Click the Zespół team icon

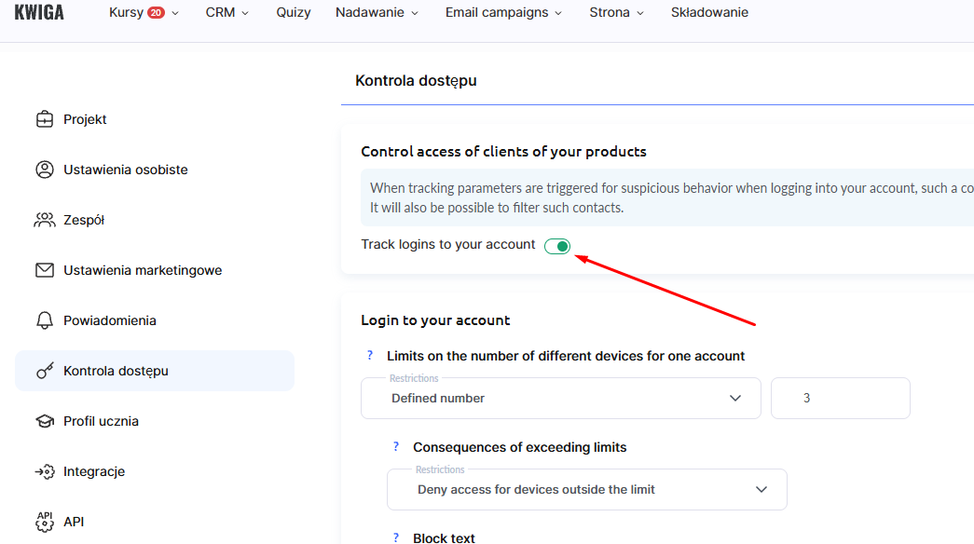point(44,220)
